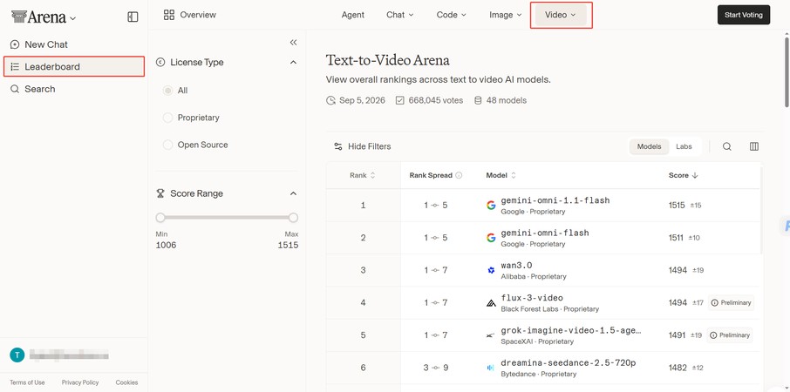The height and width of the screenshot is (392, 790).
Task: Click the License Type icon
Action: (x=160, y=63)
